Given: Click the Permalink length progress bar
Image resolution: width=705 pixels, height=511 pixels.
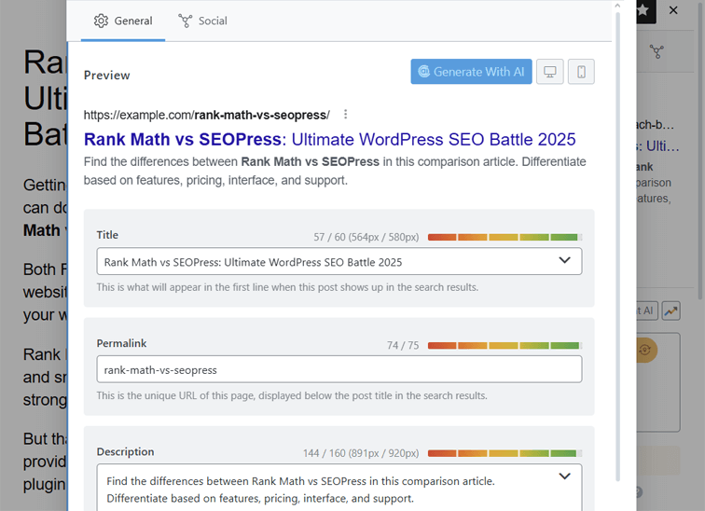Looking at the screenshot, I should coord(505,345).
